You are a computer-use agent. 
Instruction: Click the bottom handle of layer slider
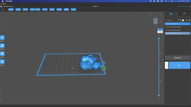tap(159, 96)
